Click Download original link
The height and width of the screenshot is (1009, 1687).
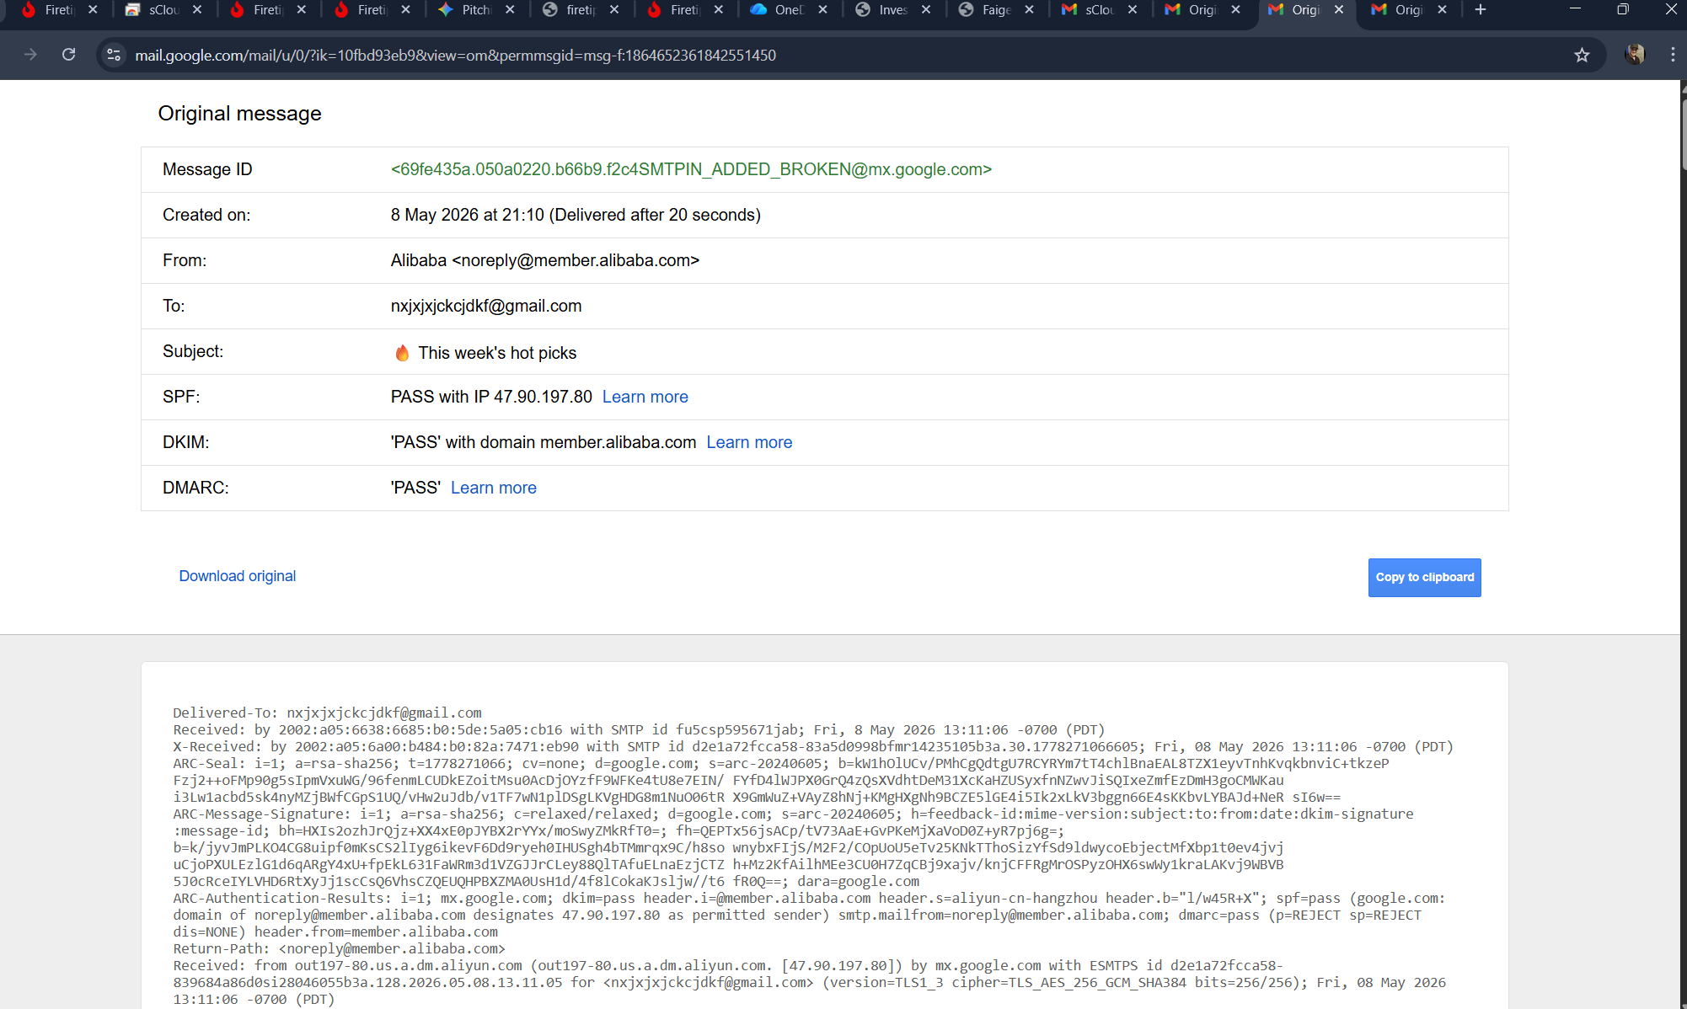click(x=237, y=576)
